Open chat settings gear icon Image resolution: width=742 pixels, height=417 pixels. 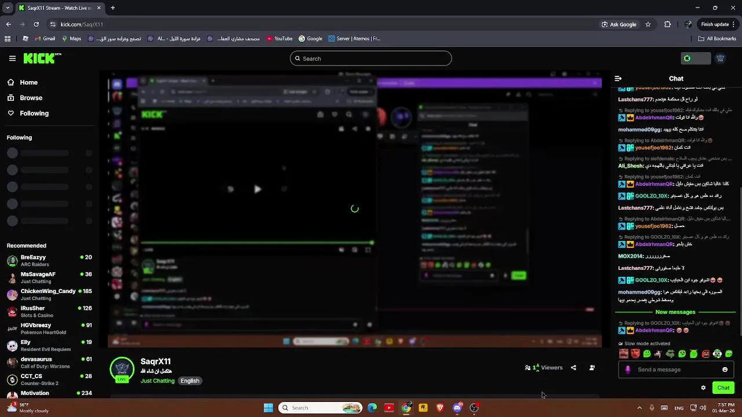pyautogui.click(x=703, y=388)
